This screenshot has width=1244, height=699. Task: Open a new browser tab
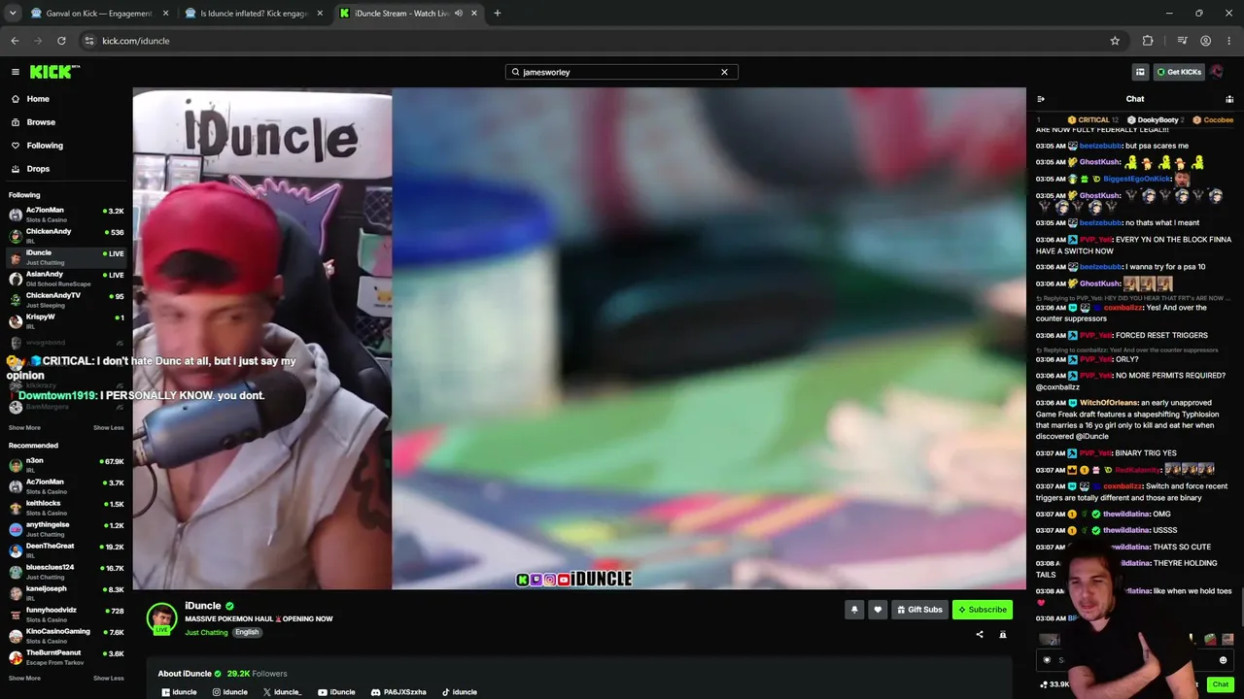[497, 14]
